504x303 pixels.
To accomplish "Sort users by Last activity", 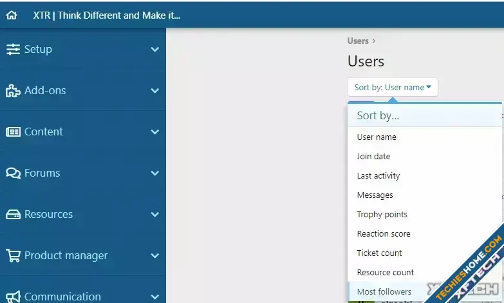I will click(x=378, y=176).
